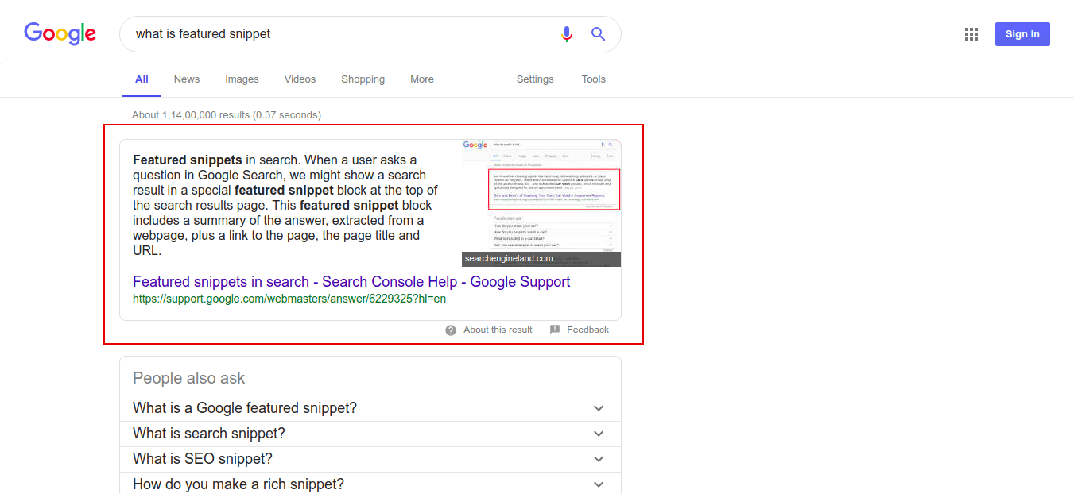Image resolution: width=1074 pixels, height=494 pixels.
Task: Click the Feedback flag icon
Action: coord(555,330)
